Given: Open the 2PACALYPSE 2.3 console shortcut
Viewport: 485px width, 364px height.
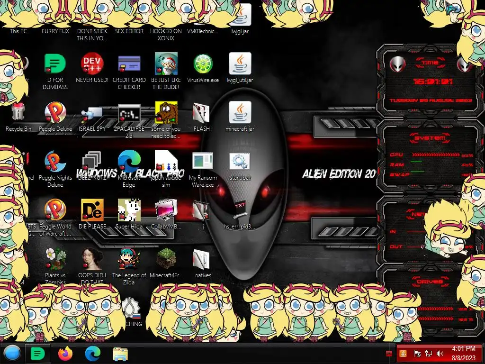Looking at the screenshot, I should (129, 113).
